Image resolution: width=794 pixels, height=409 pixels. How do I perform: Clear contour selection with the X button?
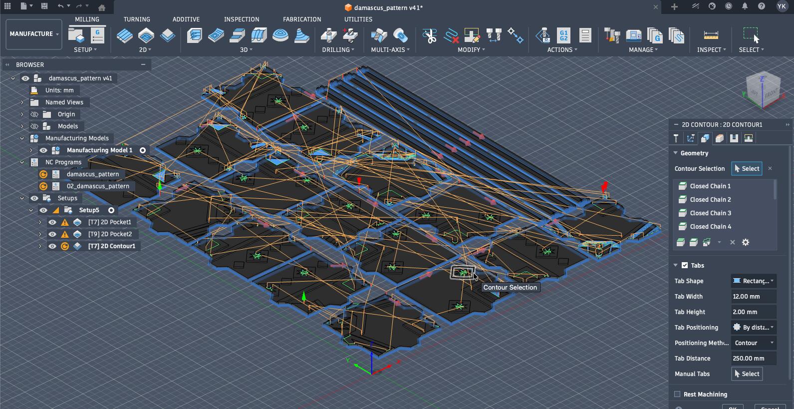(770, 169)
